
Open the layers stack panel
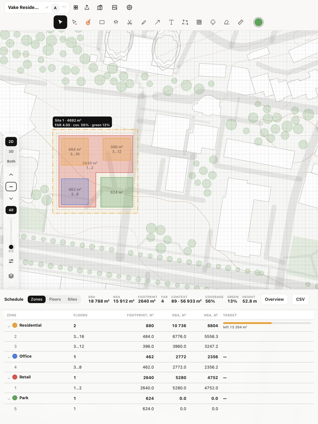click(11, 276)
